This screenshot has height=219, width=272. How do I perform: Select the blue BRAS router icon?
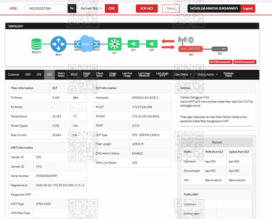[x=58, y=44]
